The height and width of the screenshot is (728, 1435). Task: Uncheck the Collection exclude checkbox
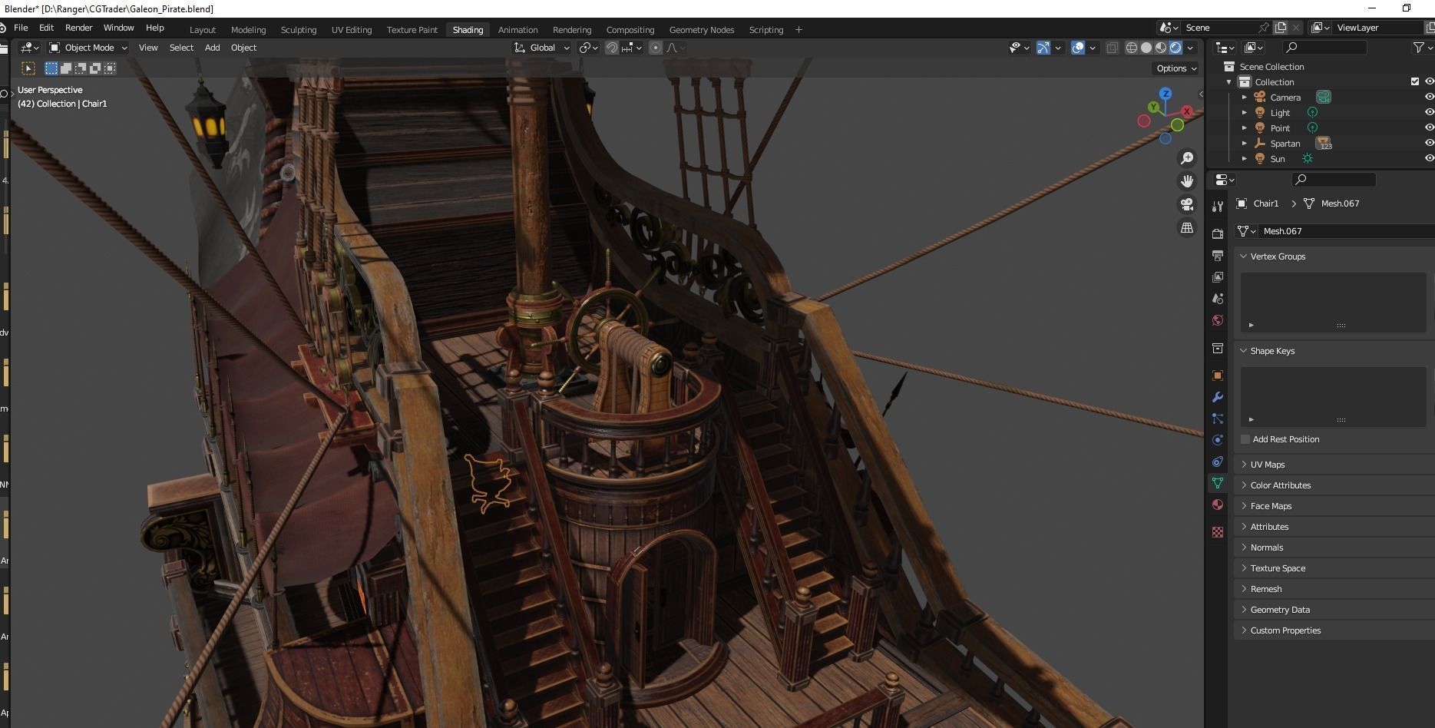1415,81
